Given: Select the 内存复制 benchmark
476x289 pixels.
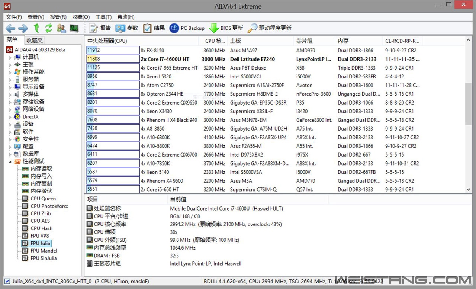Looking at the screenshot, I should [41, 183].
